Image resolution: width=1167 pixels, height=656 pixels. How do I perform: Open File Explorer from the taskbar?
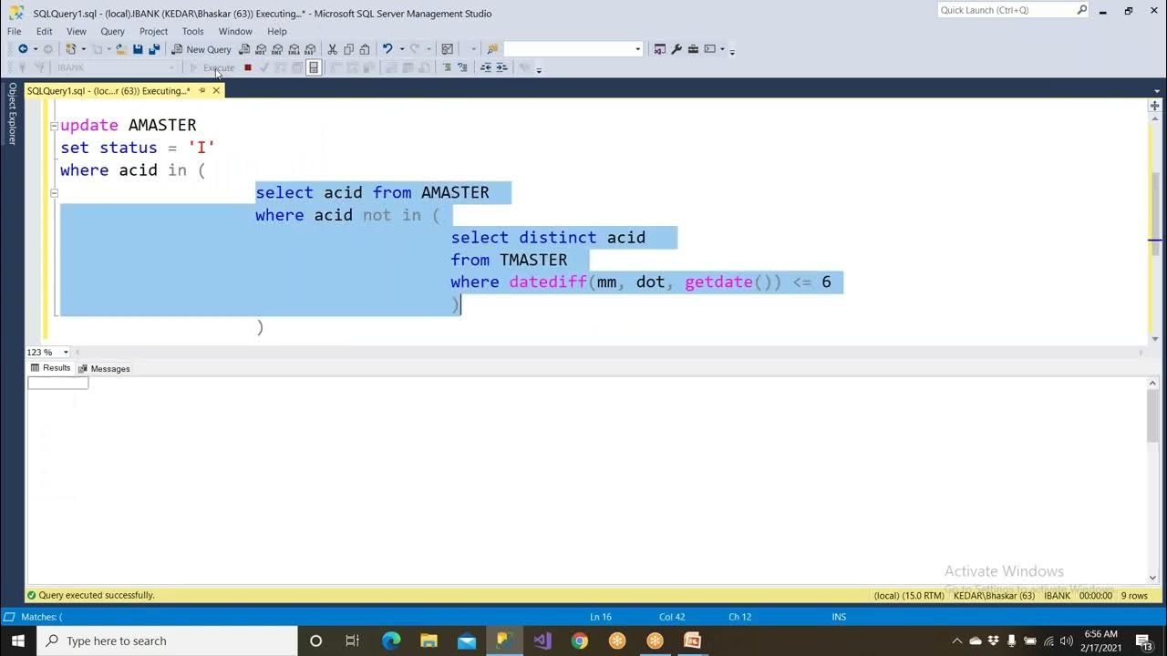pos(429,641)
